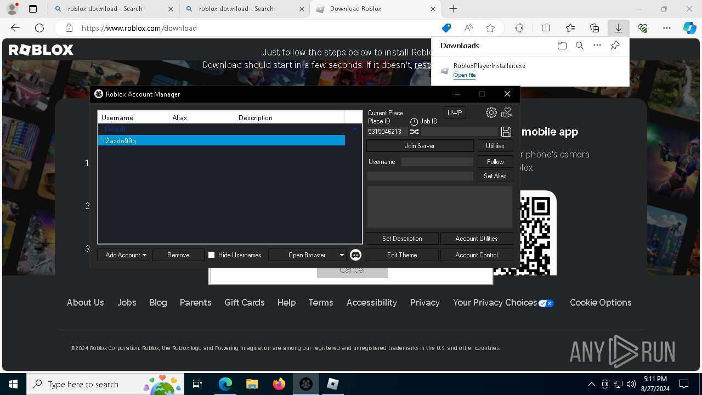Go back to the previous page

pyautogui.click(x=15, y=28)
